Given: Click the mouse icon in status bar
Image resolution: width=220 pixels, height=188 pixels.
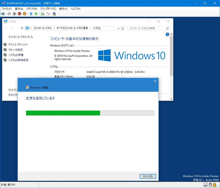Looking at the screenshot, I should tap(210, 185).
